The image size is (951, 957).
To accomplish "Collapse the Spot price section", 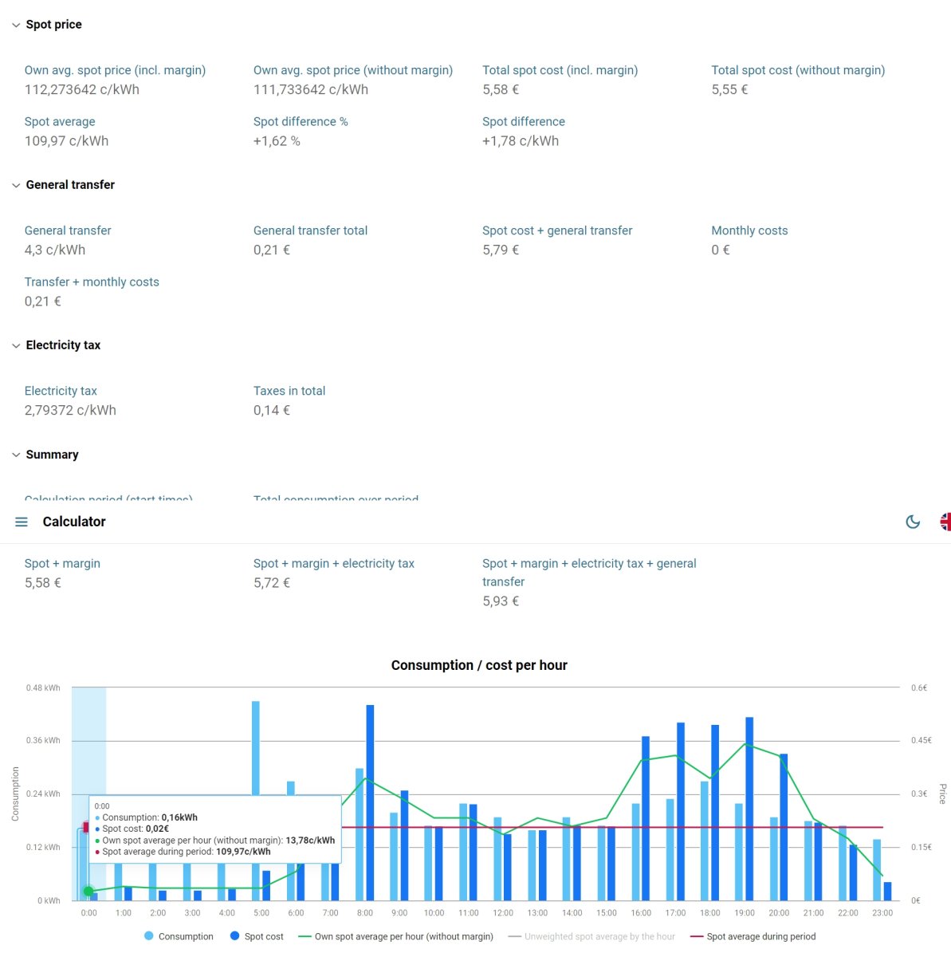I will (16, 25).
